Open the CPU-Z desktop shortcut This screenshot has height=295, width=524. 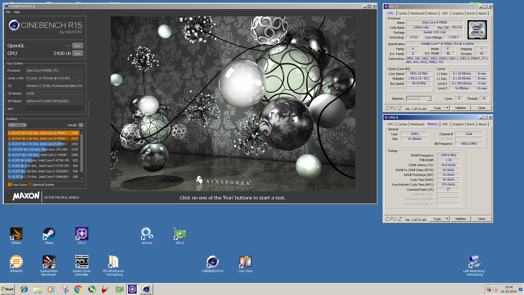tap(82, 235)
